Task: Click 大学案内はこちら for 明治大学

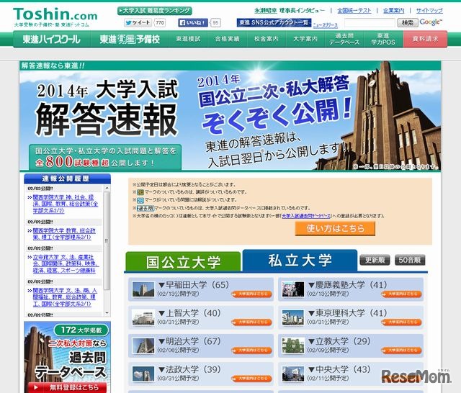Action: (251, 350)
